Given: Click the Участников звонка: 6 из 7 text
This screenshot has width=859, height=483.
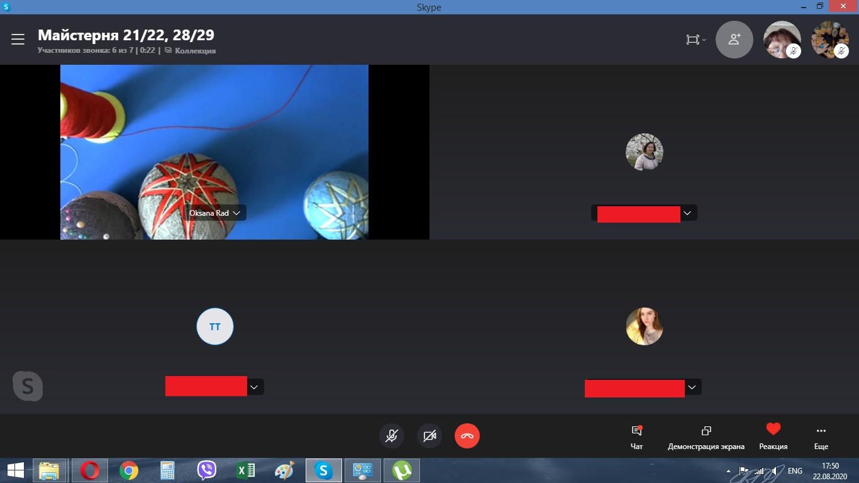Looking at the screenshot, I should 87,51.
